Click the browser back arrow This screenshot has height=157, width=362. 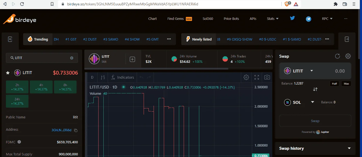point(5,4)
